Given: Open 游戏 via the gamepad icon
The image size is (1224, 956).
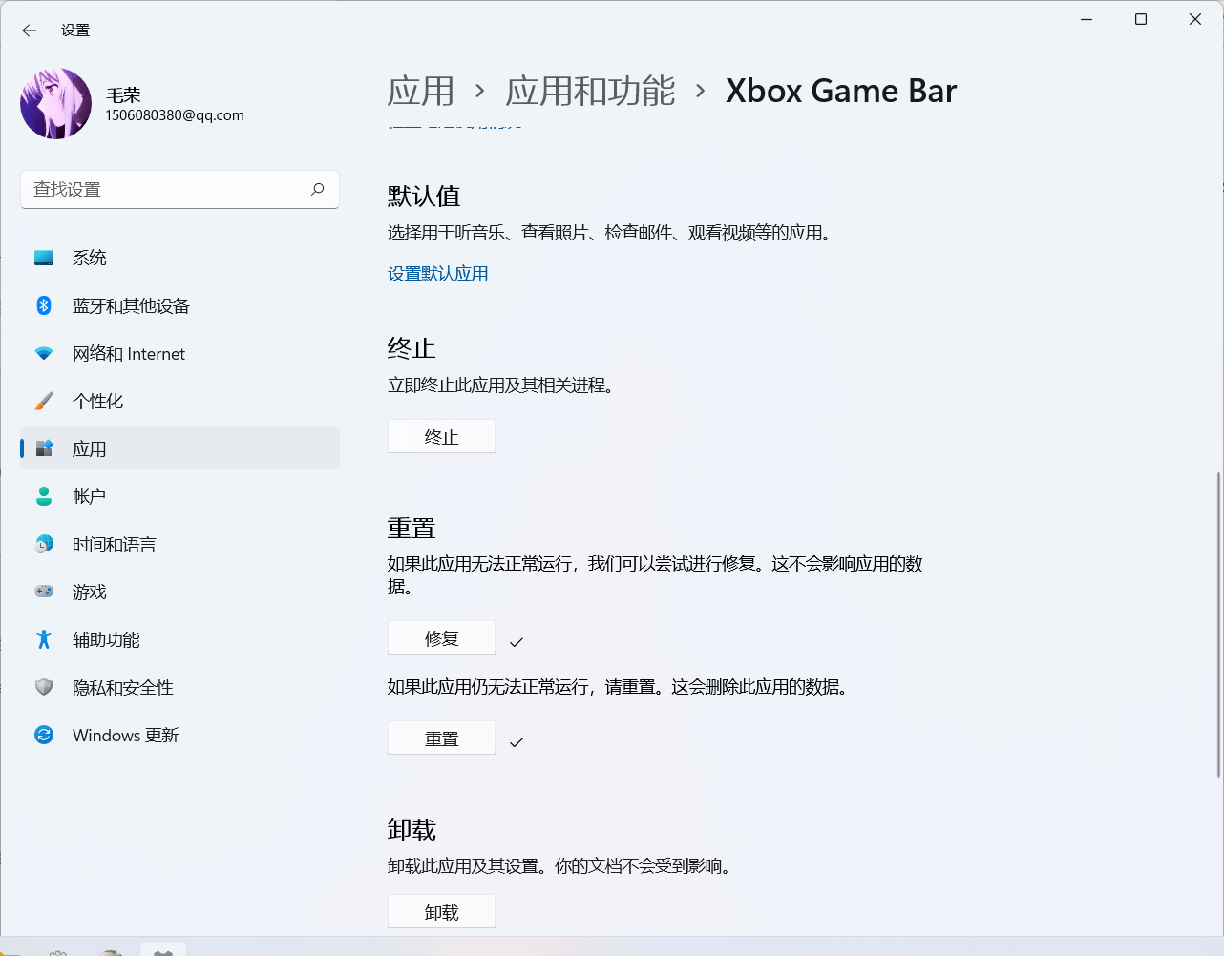Looking at the screenshot, I should tap(44, 592).
